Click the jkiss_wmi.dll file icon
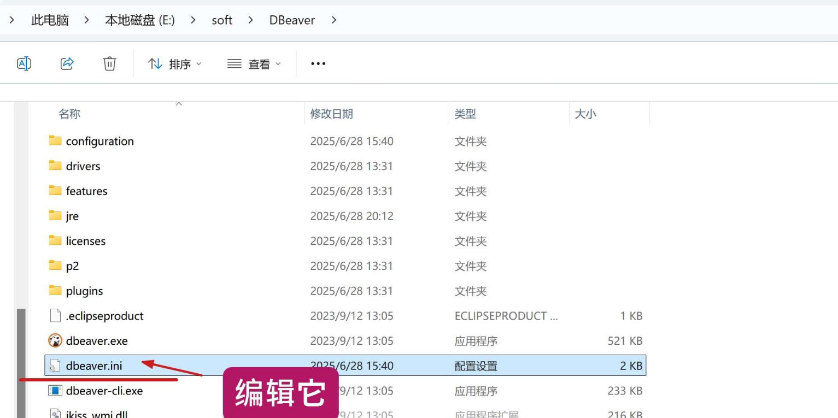This screenshot has width=838, height=418. pos(54,414)
